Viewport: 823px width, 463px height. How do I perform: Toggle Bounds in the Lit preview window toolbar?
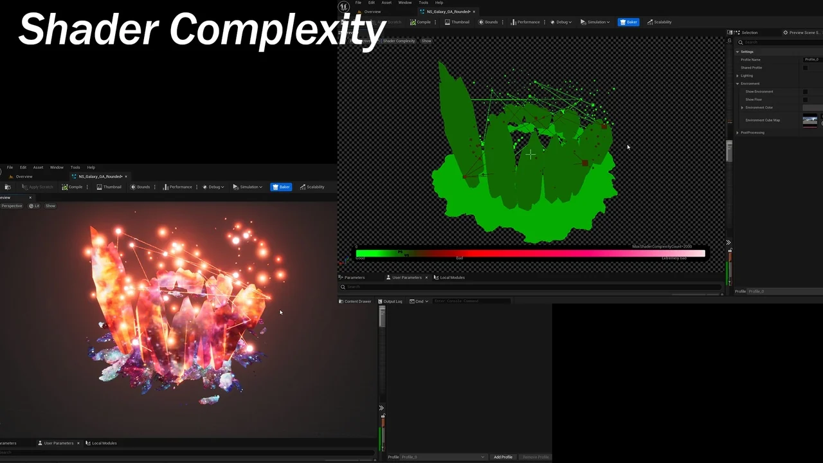click(140, 187)
